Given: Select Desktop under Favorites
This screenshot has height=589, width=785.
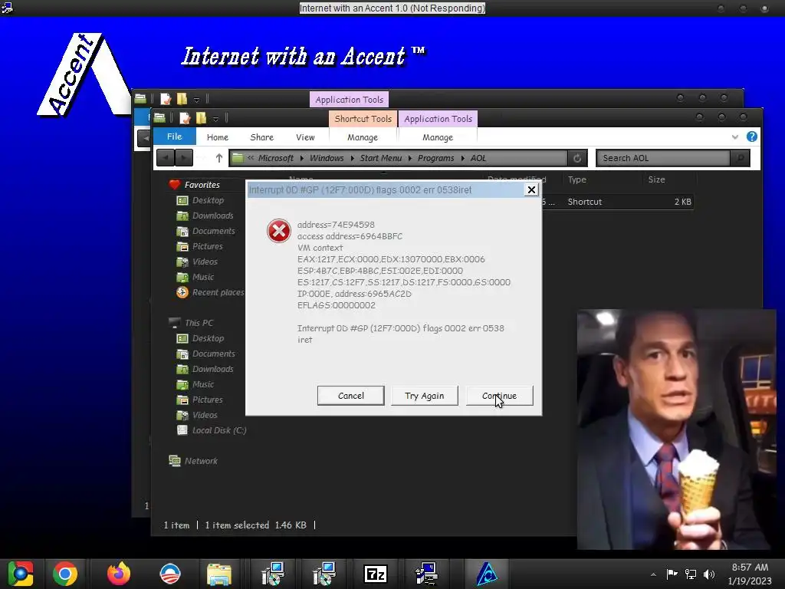Looking at the screenshot, I should click(208, 200).
